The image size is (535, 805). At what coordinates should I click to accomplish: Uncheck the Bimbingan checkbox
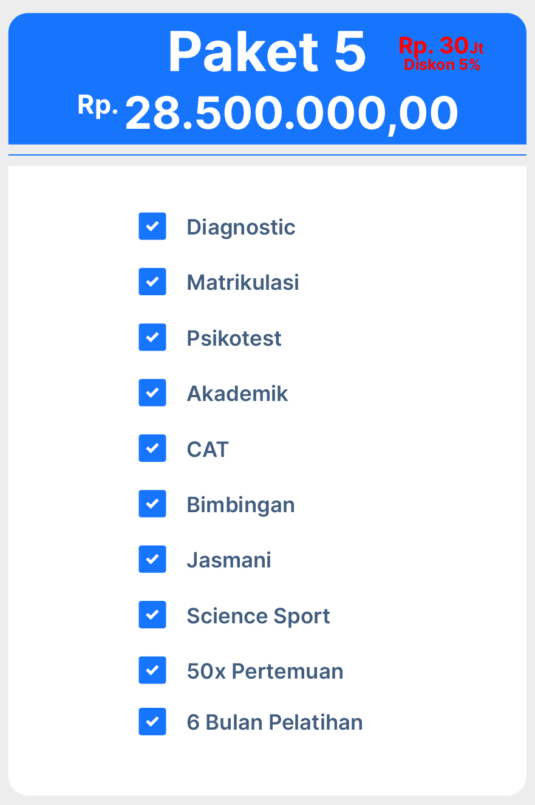[x=152, y=504]
